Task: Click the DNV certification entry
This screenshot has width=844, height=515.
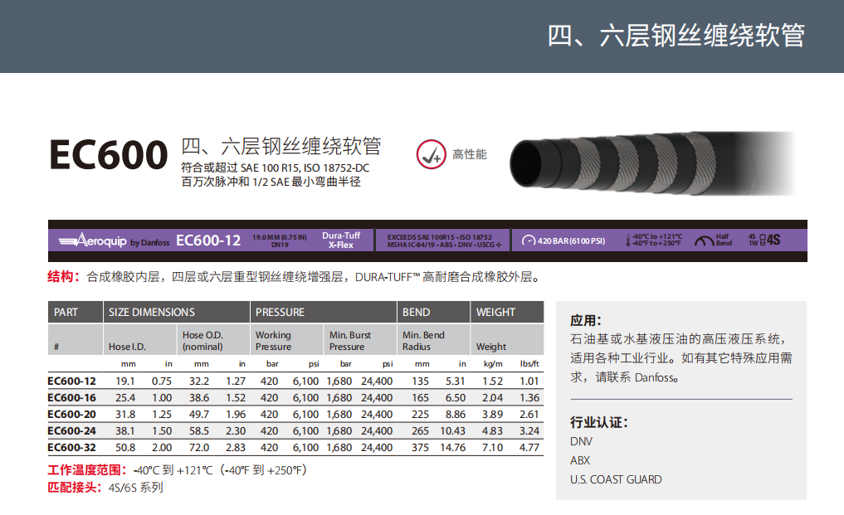Action: click(x=581, y=441)
